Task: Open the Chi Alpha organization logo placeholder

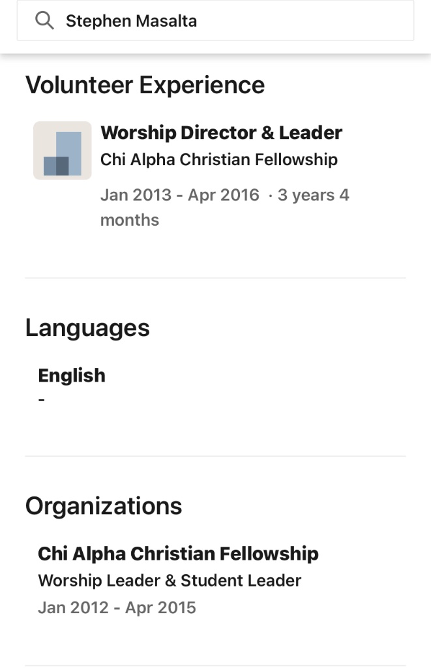Action: click(x=63, y=150)
